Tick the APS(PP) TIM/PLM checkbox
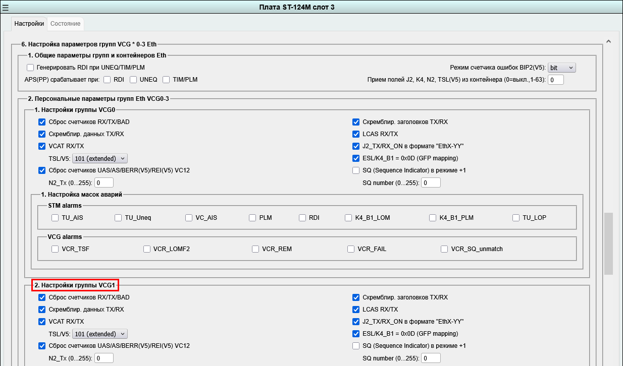 [166, 80]
